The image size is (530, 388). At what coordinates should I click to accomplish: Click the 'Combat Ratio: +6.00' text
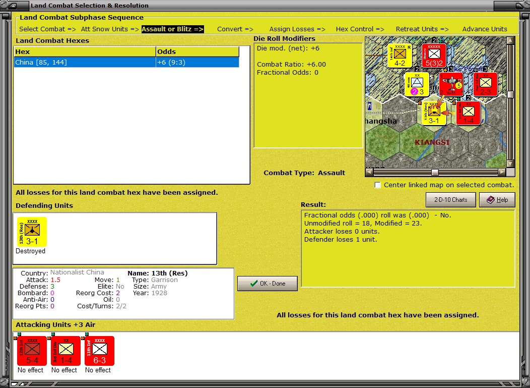coord(291,64)
